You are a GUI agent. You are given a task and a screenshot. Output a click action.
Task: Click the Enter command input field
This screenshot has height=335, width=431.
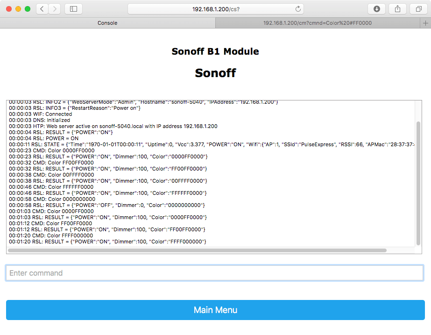pos(215,273)
